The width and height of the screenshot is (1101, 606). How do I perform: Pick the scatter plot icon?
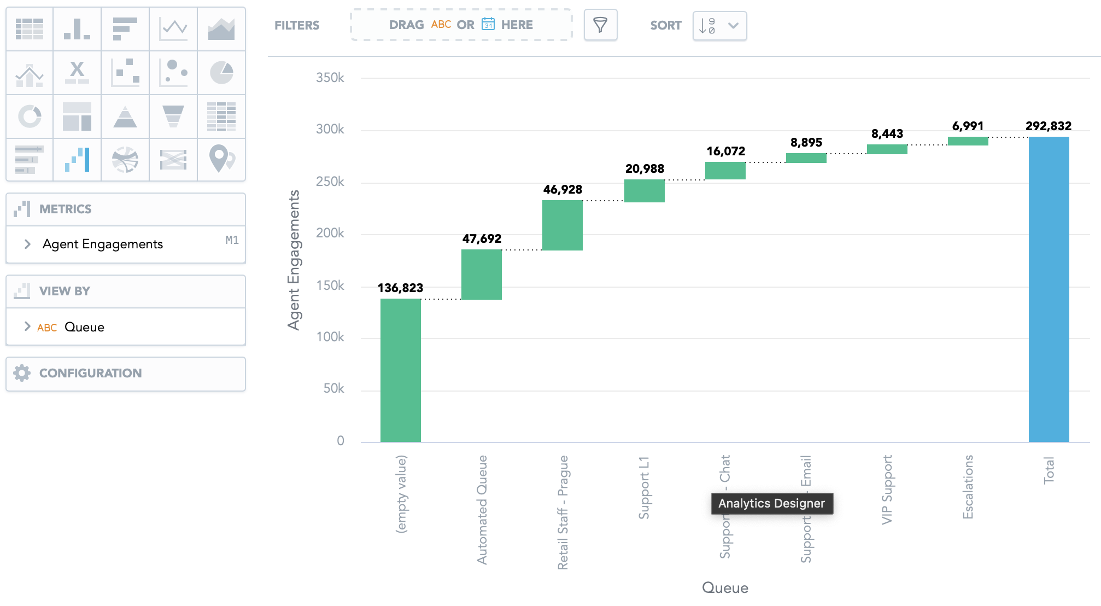[x=125, y=73]
